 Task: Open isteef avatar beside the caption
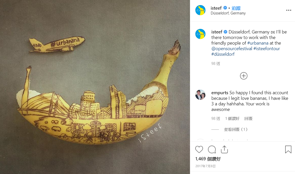click(200, 34)
